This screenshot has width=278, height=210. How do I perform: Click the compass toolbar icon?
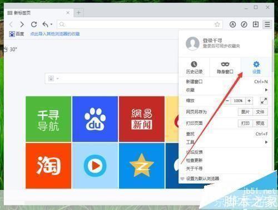click(x=244, y=25)
